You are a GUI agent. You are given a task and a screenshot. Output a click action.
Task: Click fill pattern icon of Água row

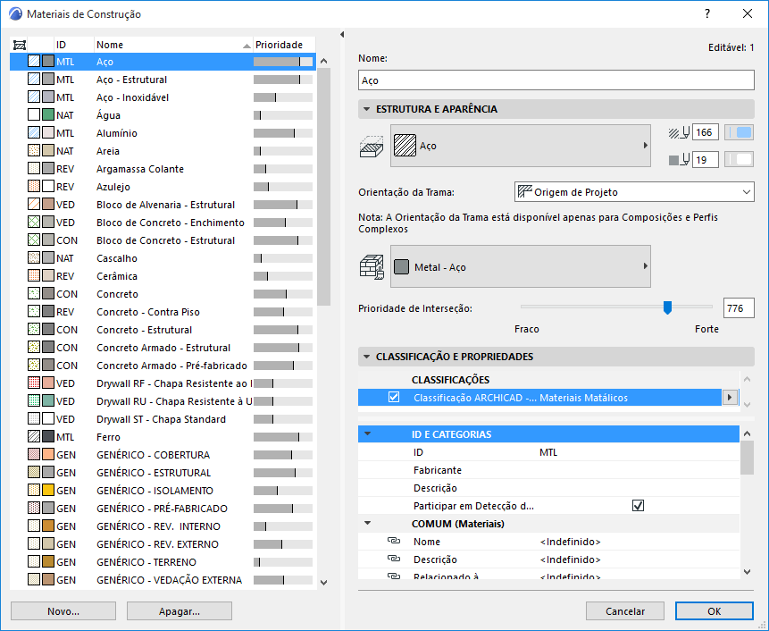click(34, 114)
